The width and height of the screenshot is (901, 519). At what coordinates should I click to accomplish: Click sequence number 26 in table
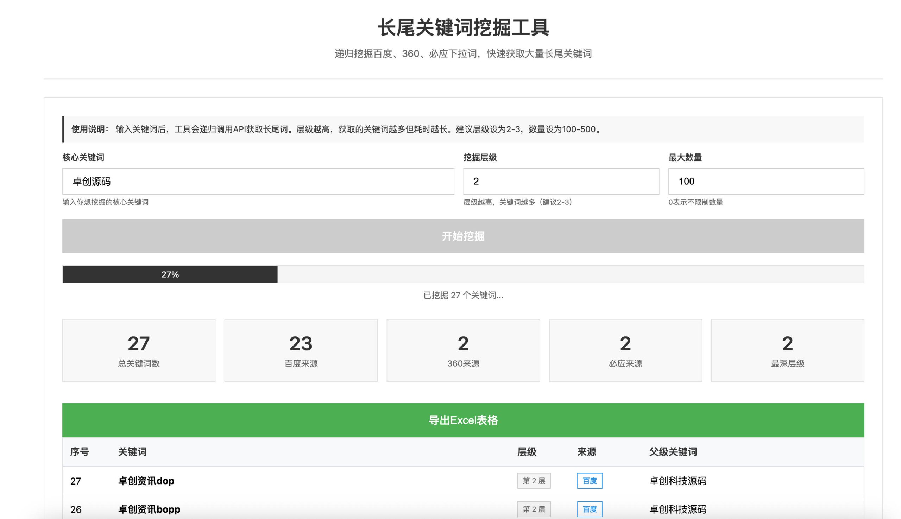coord(76,510)
